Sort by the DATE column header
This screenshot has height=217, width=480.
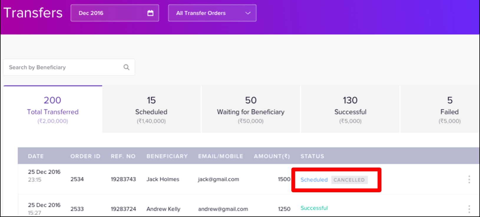point(36,156)
